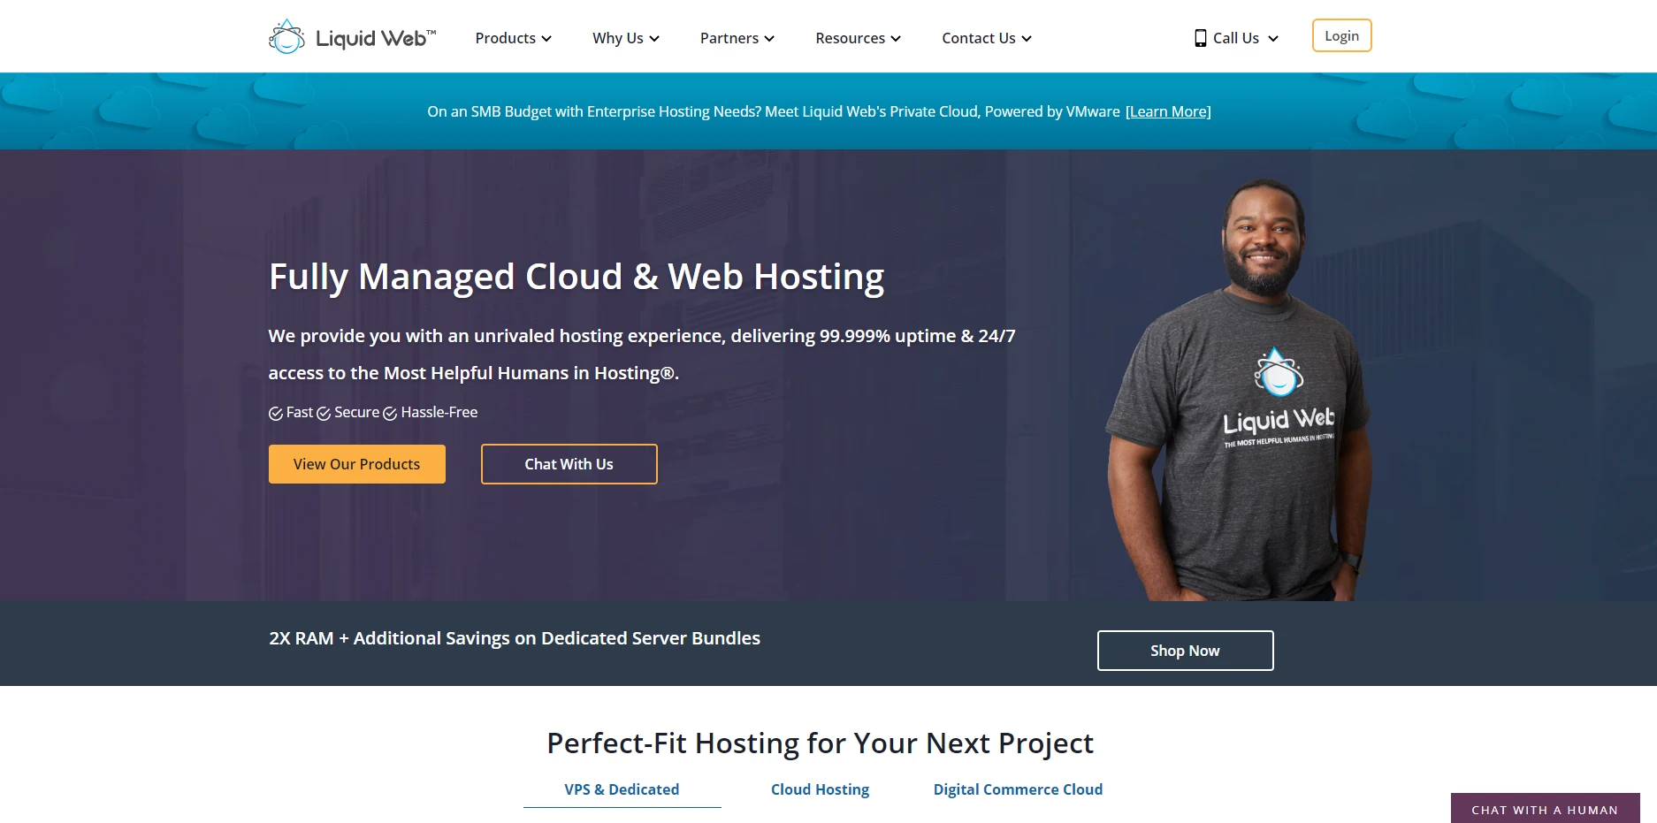
Task: Follow the Learn More banner link
Action: click(x=1168, y=111)
